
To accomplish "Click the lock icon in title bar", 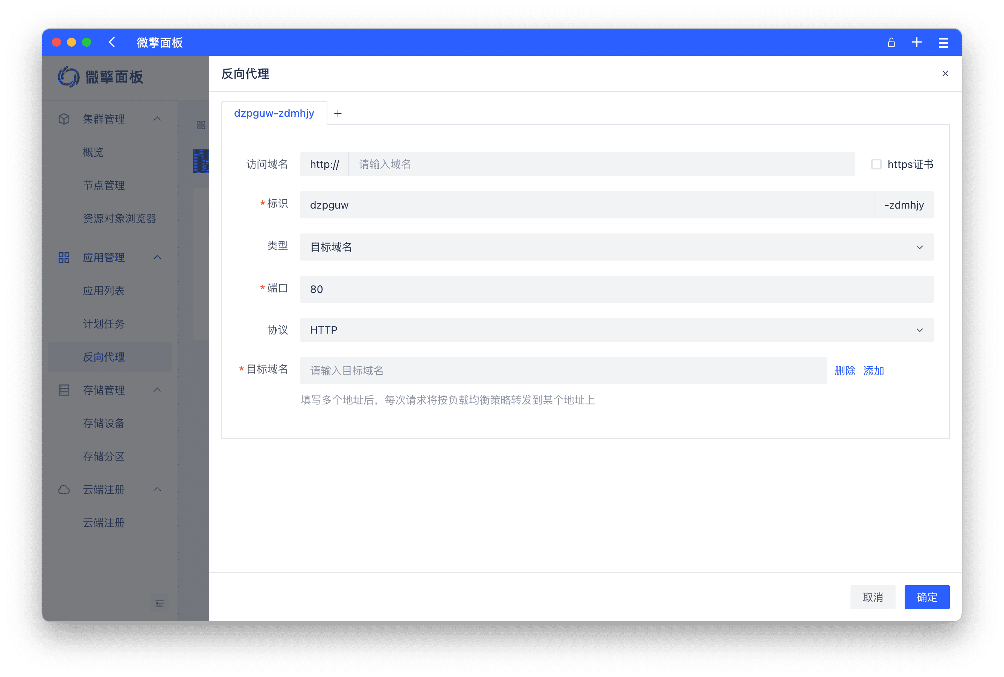I will (x=891, y=42).
